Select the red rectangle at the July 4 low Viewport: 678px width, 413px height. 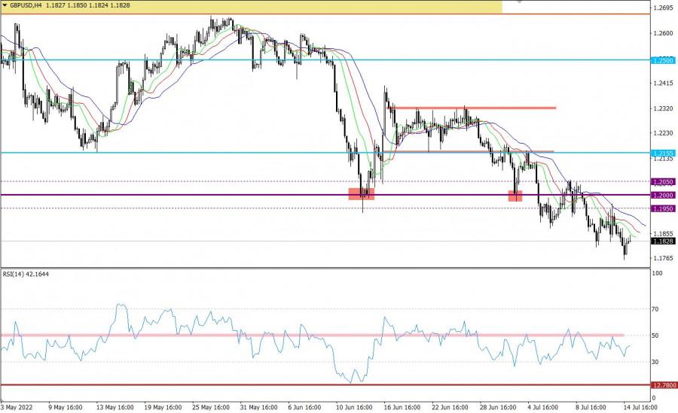coord(515,196)
